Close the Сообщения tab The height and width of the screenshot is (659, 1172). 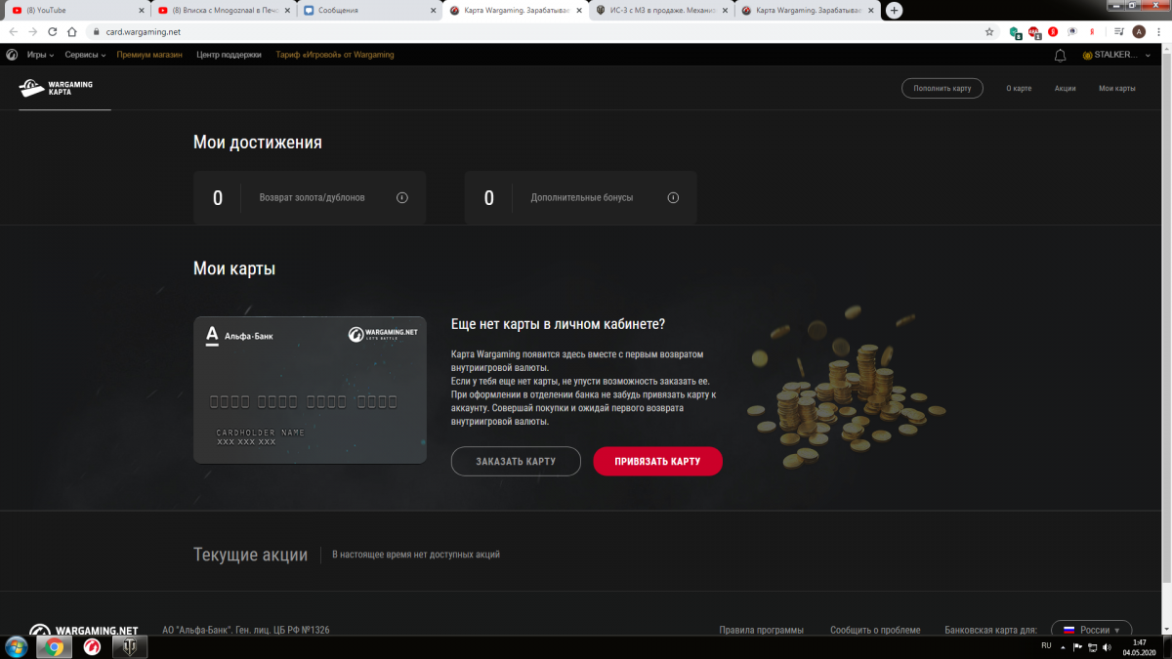click(433, 10)
